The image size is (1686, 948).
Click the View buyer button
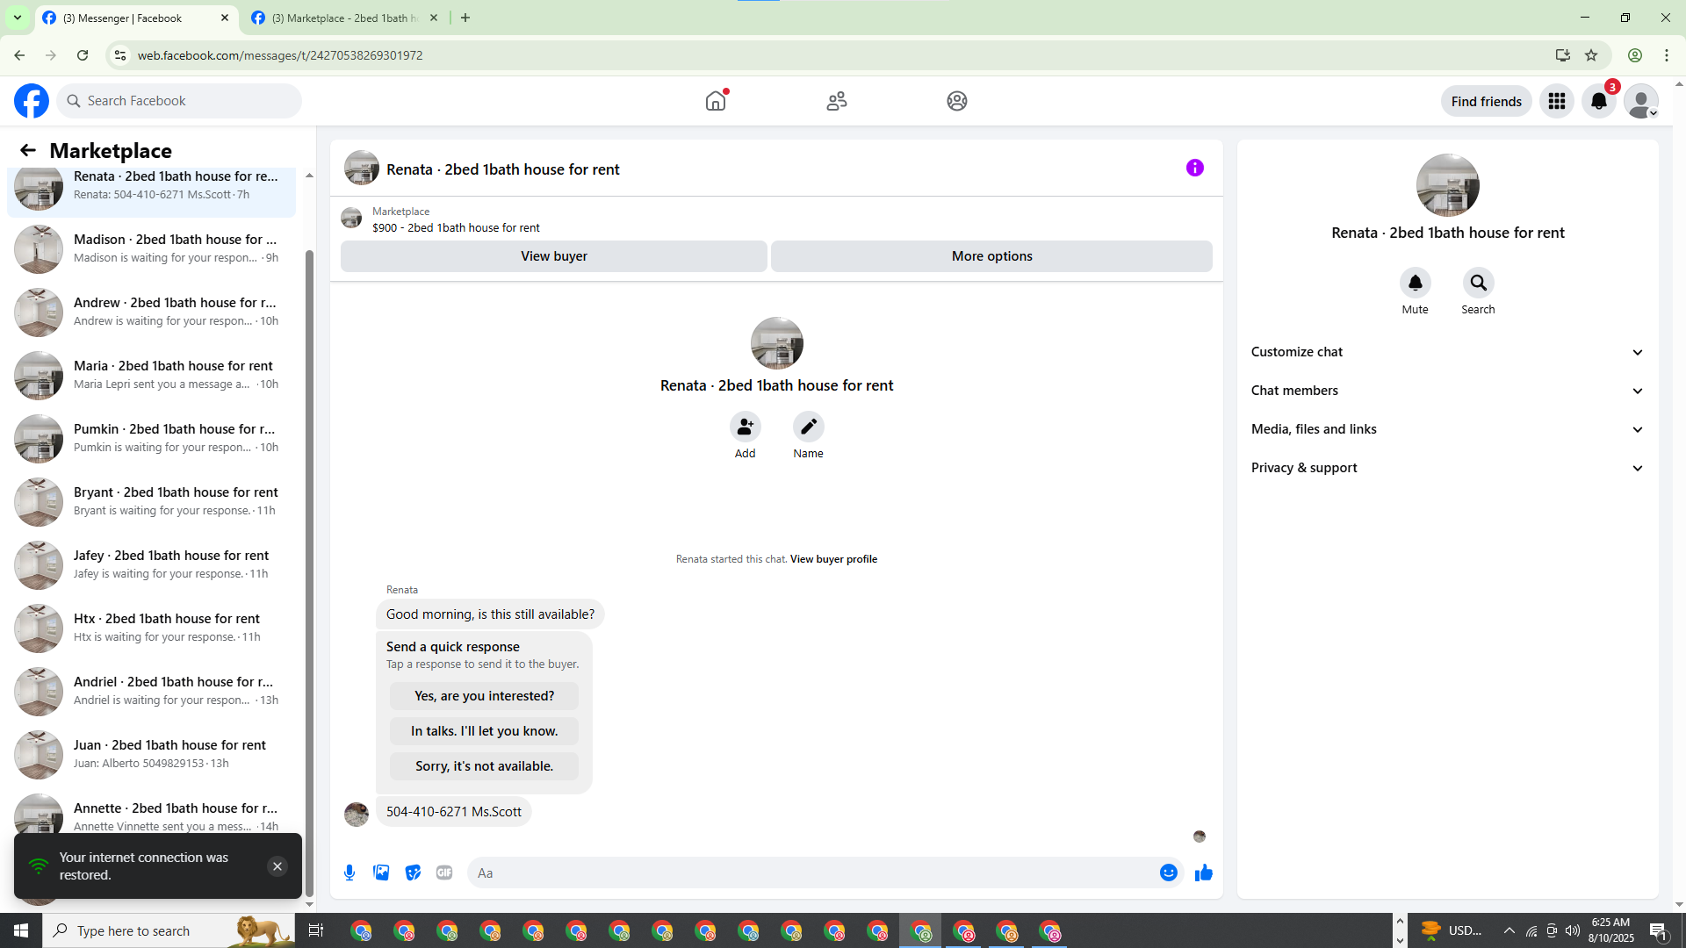[553, 256]
